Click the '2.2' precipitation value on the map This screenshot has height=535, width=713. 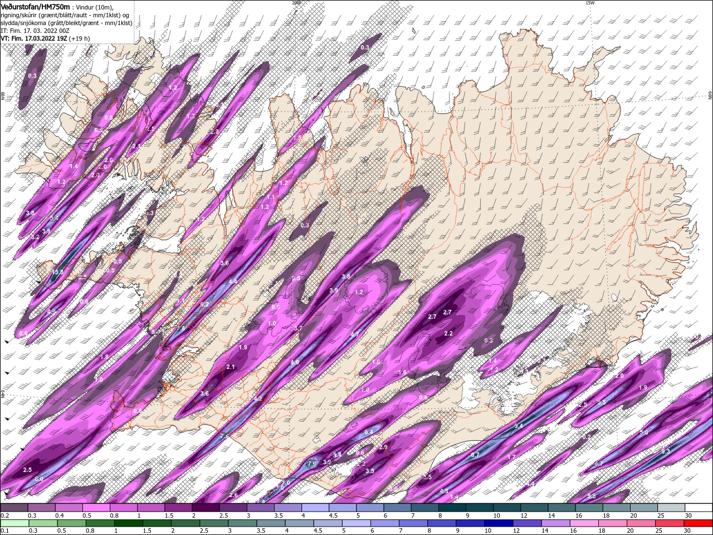tap(448, 333)
